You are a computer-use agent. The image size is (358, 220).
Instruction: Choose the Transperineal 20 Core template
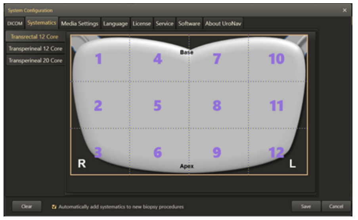click(35, 60)
